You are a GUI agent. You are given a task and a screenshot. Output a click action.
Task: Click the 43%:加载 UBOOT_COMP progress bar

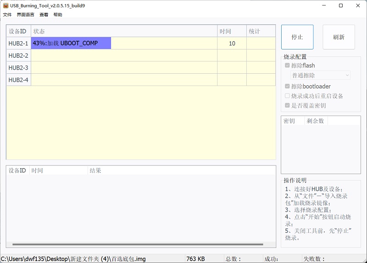[x=71, y=43]
